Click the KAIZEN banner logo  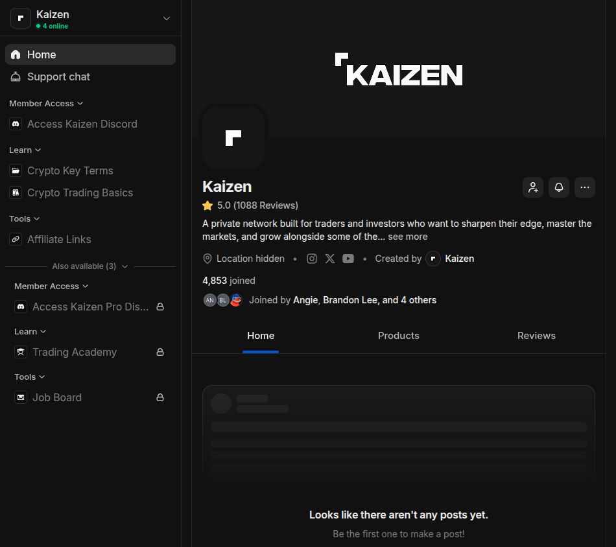click(x=399, y=69)
